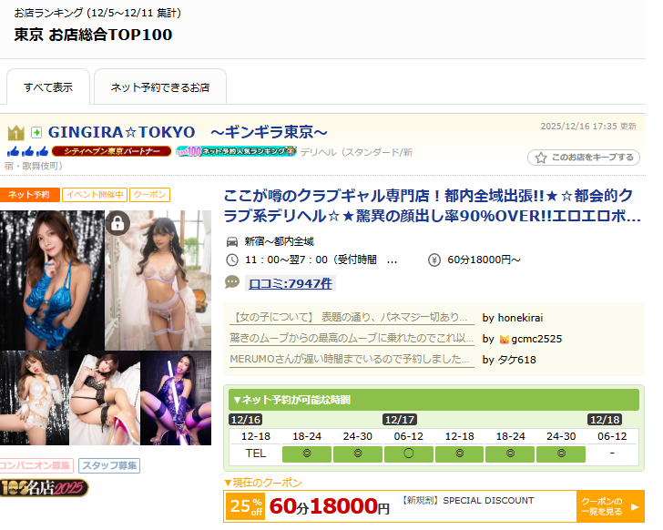Click the car icon beside 新宿～都内全域
663x530 pixels.
(232, 241)
